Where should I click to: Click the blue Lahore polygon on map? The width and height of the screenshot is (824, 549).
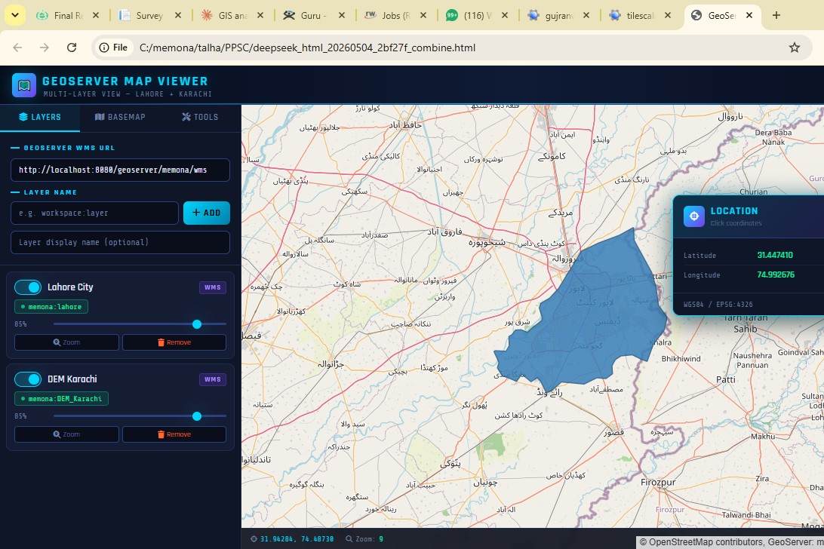point(589,315)
